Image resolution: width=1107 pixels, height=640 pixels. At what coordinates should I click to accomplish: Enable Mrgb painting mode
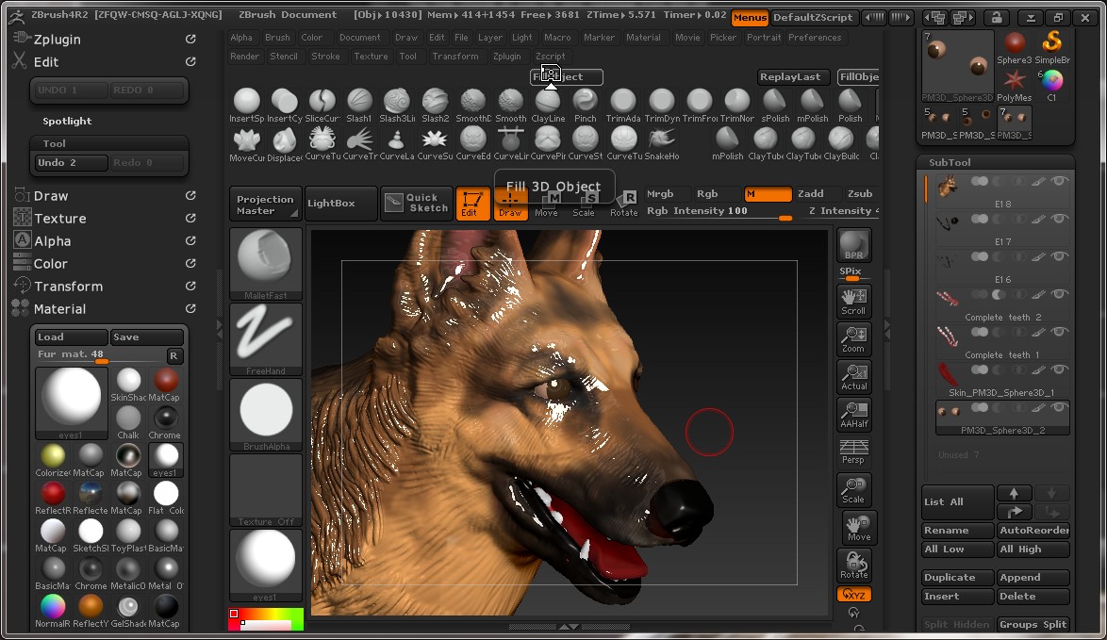tap(660, 193)
